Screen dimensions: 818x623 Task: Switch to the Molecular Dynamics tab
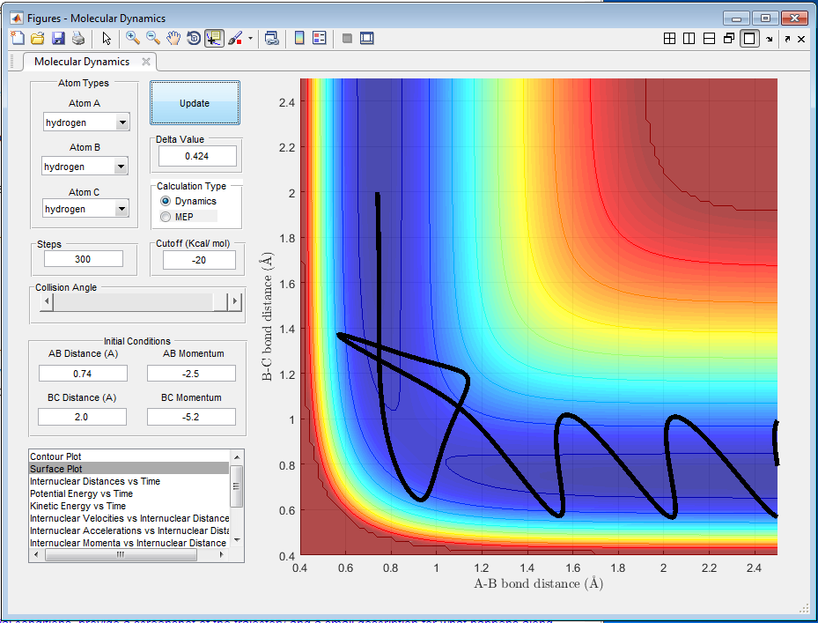82,62
